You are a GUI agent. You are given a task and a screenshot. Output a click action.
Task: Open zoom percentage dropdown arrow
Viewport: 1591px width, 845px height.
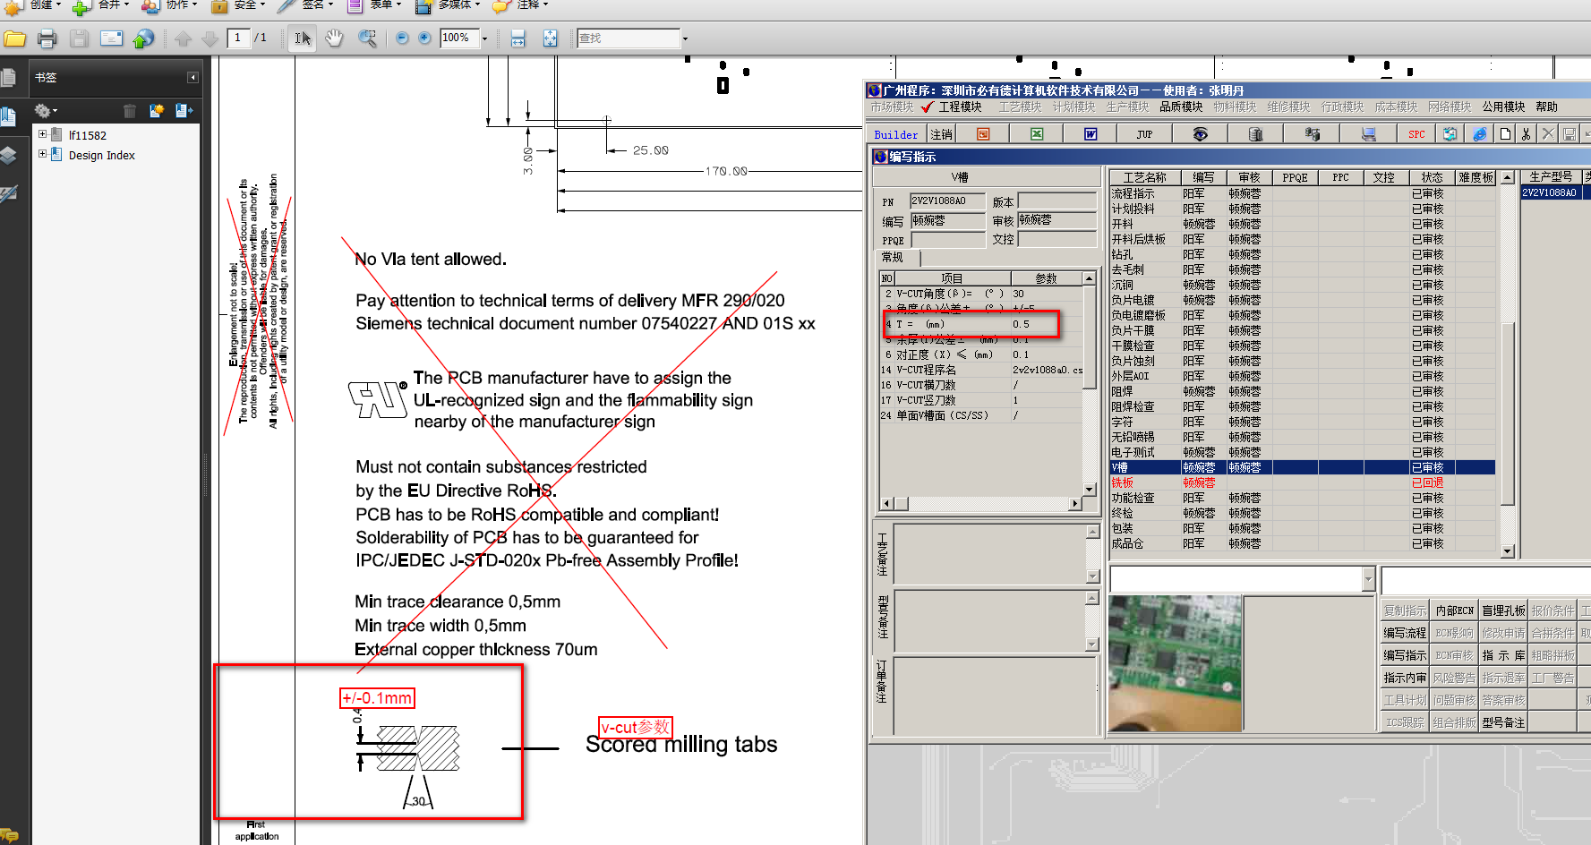click(484, 38)
